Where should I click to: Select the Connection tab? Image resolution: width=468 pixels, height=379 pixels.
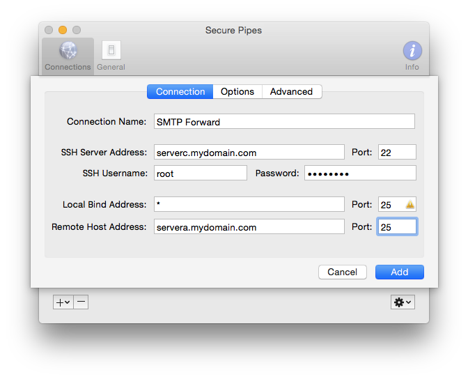180,91
